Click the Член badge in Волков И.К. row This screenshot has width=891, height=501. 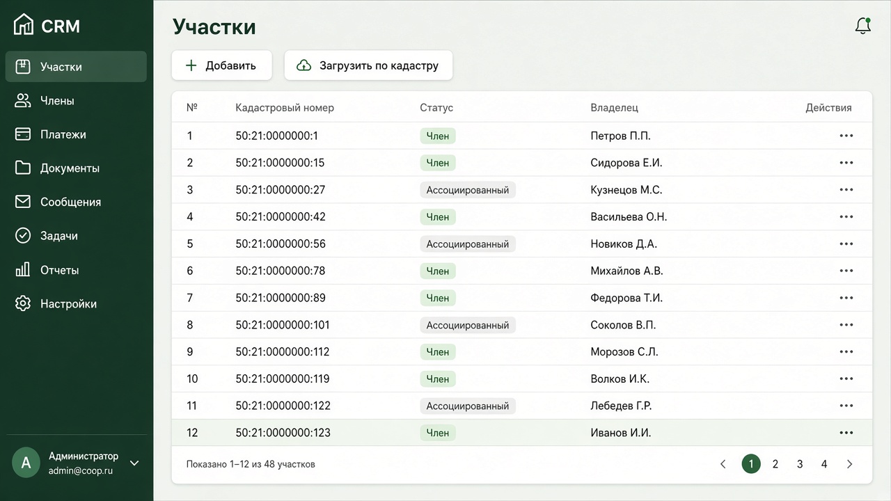coord(438,379)
